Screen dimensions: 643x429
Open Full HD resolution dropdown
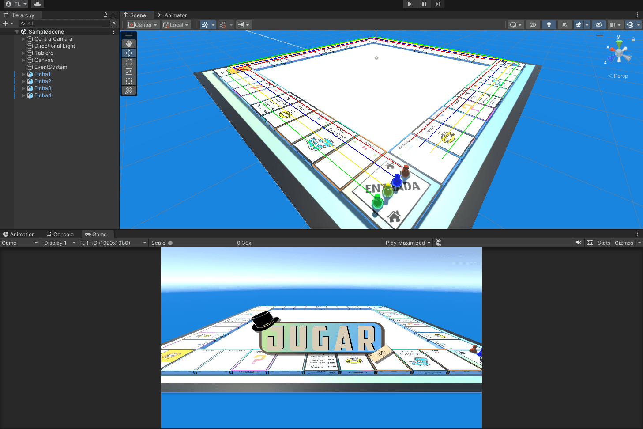(113, 243)
